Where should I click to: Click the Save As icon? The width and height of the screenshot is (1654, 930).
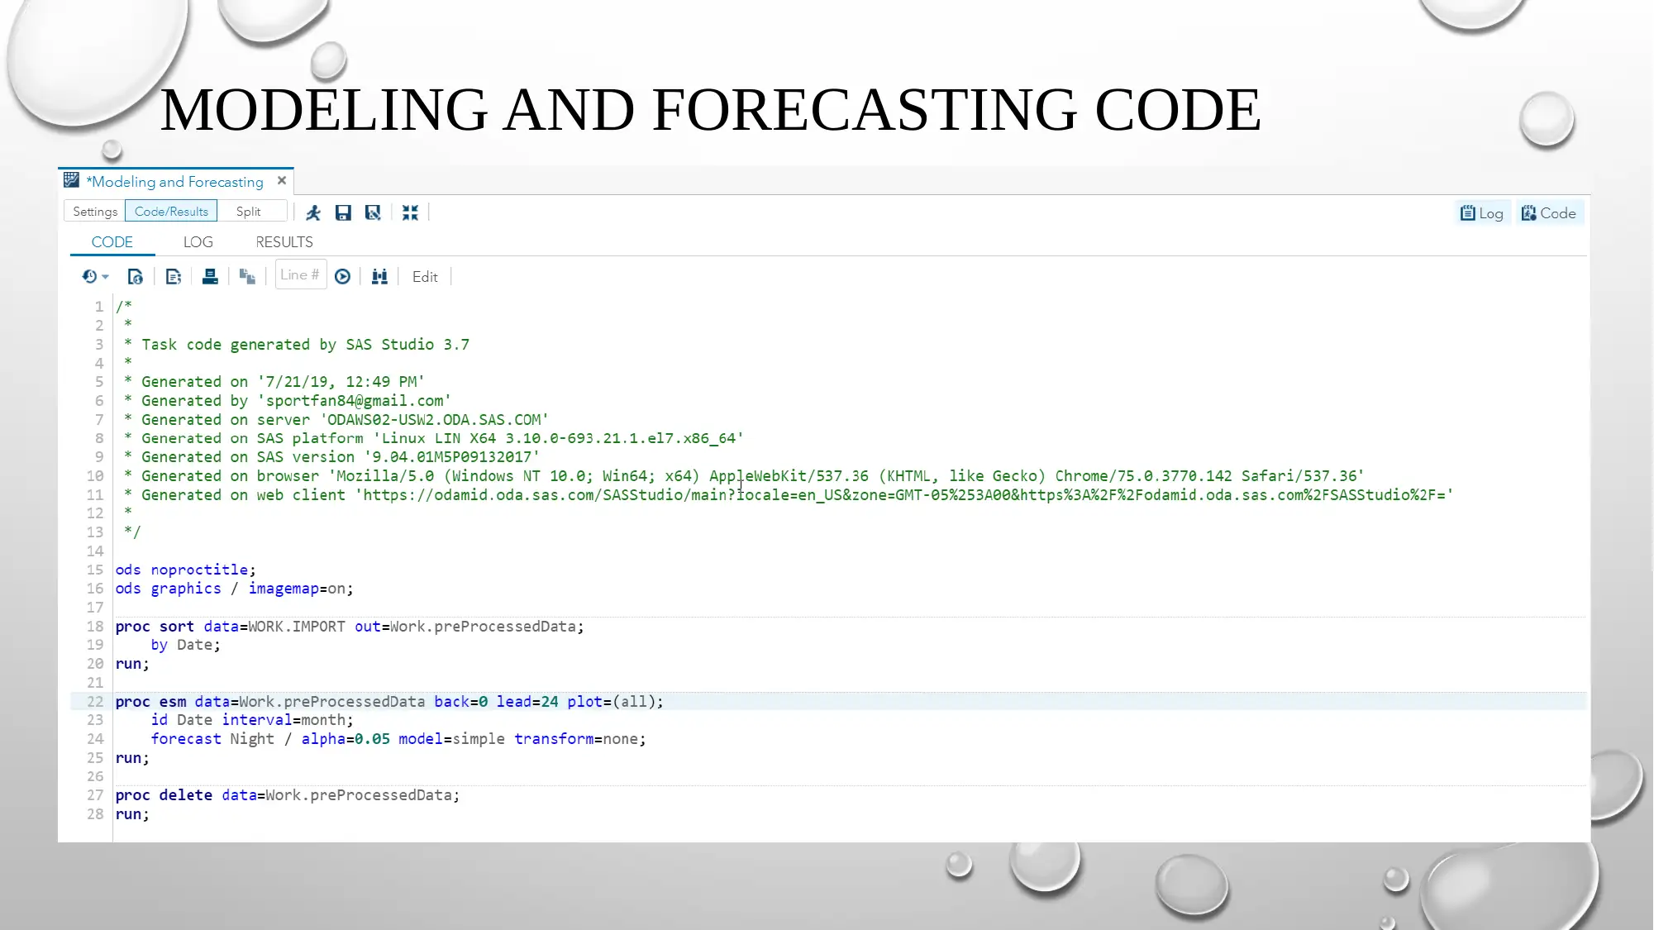[374, 213]
